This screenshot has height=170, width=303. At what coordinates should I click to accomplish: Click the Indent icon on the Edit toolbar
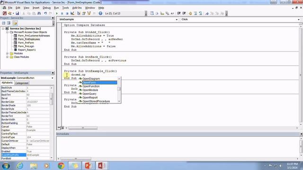point(179,13)
